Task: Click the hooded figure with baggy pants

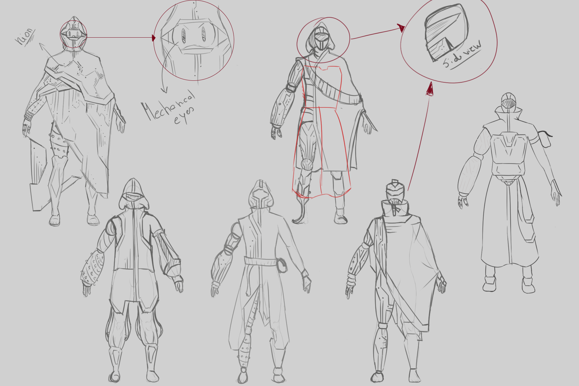Action: click(132, 280)
